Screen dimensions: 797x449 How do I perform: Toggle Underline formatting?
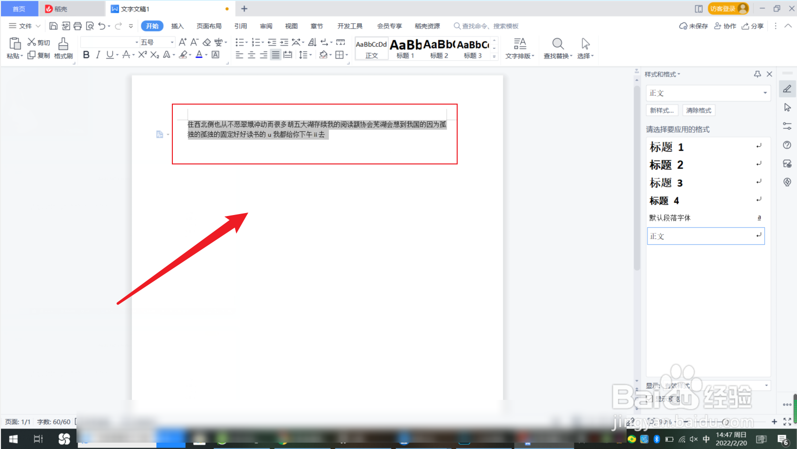(x=110, y=55)
